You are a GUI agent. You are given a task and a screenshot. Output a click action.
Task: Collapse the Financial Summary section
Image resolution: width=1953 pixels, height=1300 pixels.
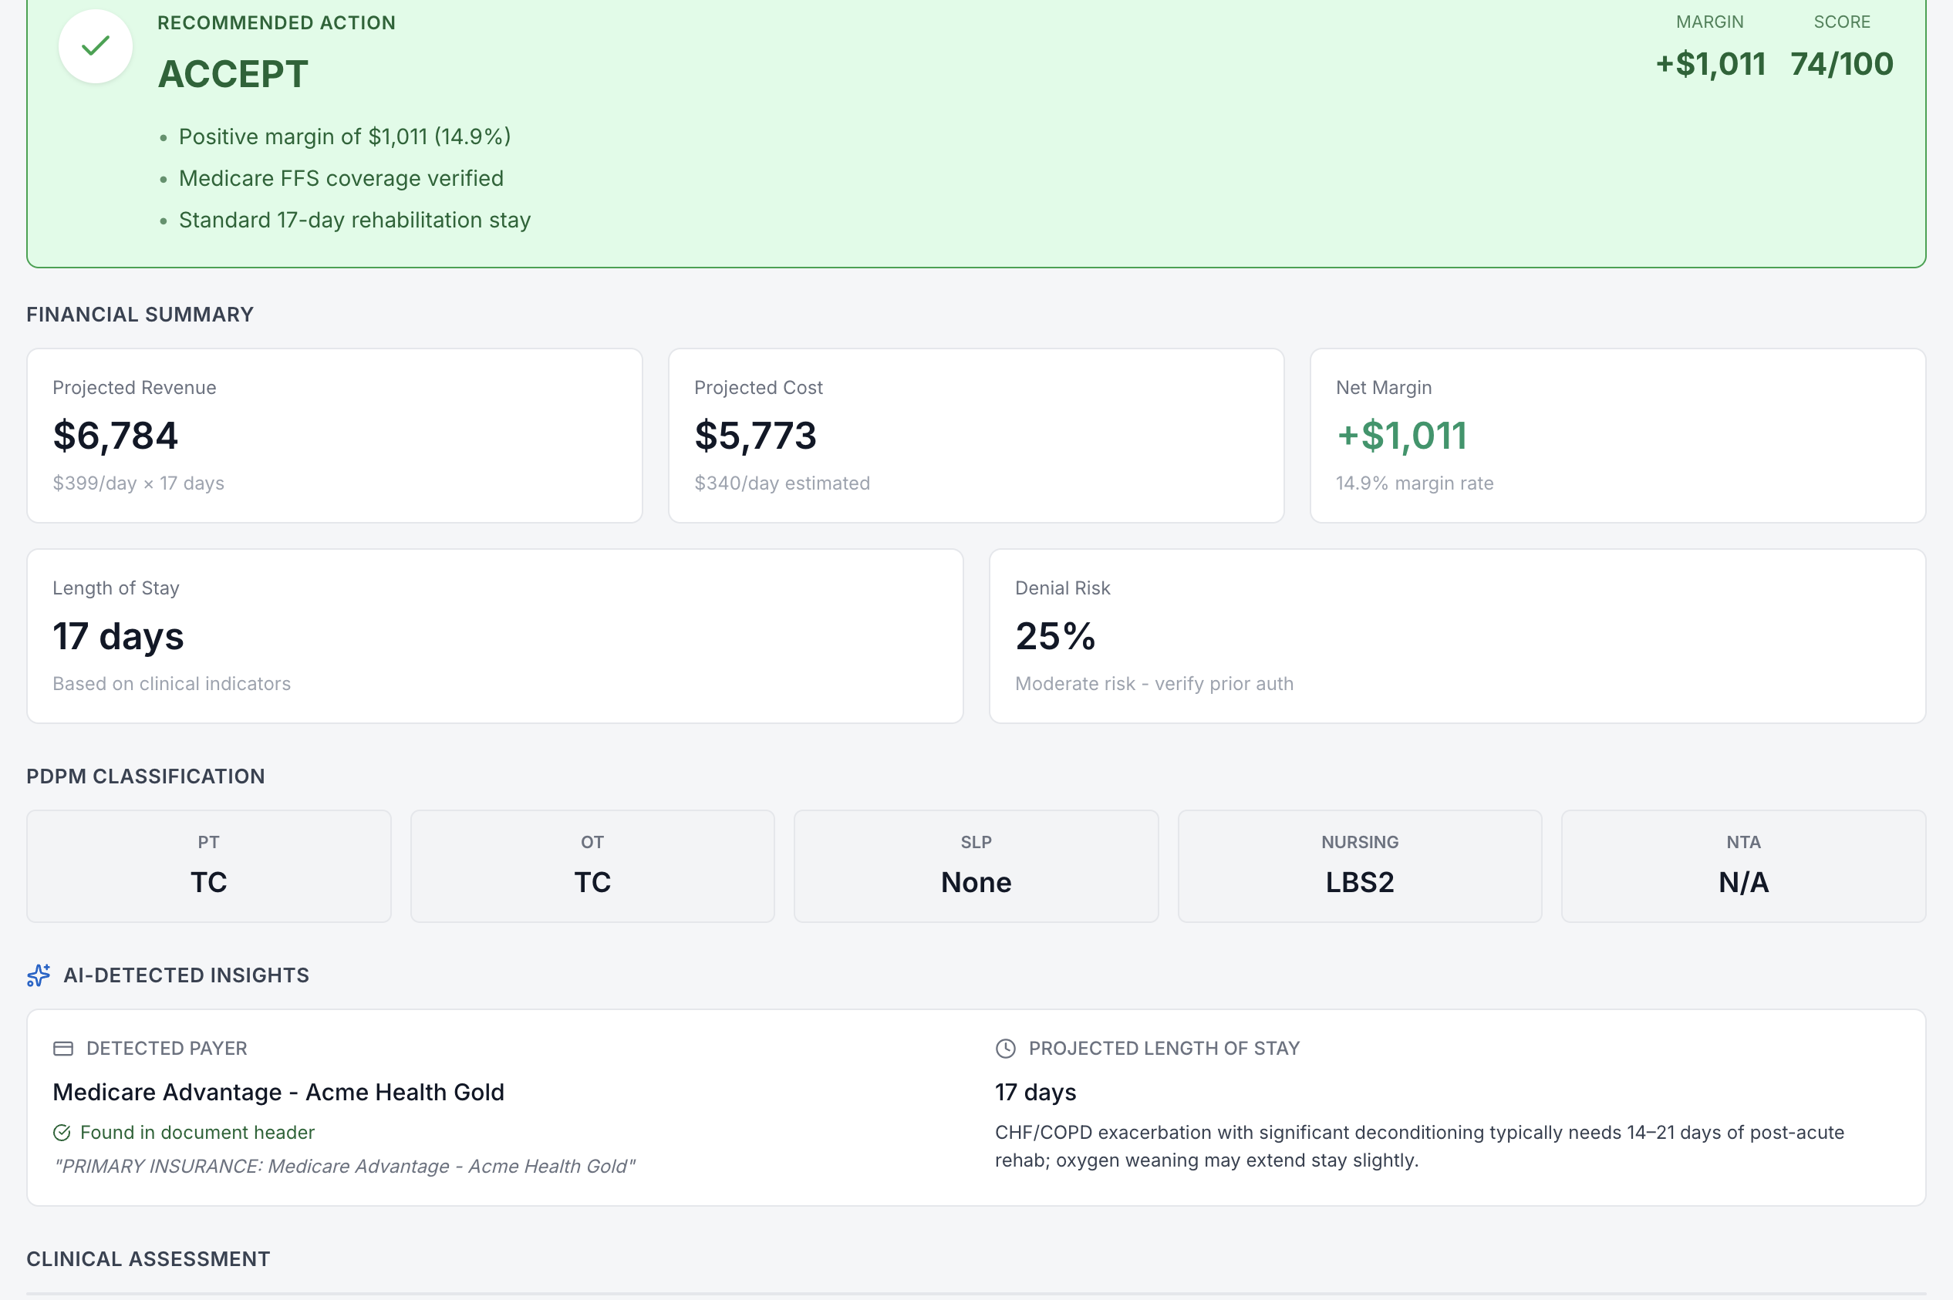click(139, 315)
